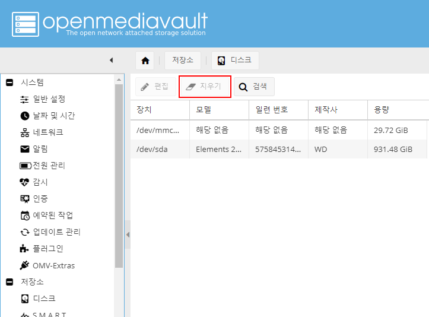
Task: Click the sidebar scrollbar up arrow
Action: 119,80
